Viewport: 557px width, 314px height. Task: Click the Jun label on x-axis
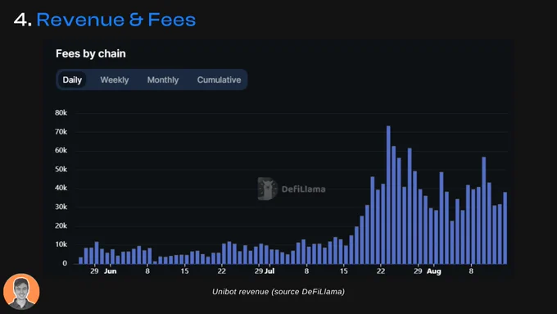[110, 271]
